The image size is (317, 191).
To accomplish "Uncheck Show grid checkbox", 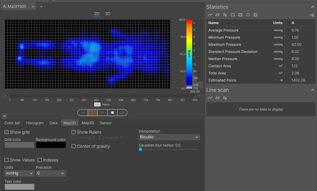I will (6, 132).
